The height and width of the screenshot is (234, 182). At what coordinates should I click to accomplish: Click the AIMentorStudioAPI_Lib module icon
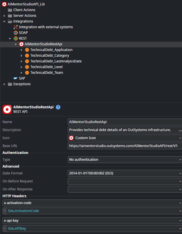coord(4,4)
